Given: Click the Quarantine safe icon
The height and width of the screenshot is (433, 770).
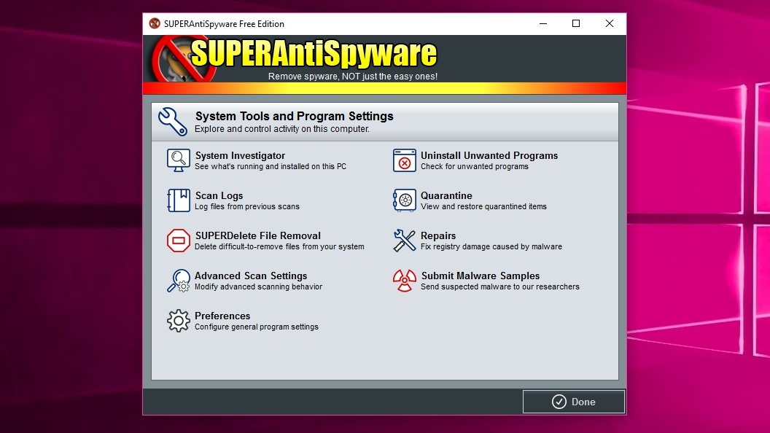Looking at the screenshot, I should [x=404, y=200].
